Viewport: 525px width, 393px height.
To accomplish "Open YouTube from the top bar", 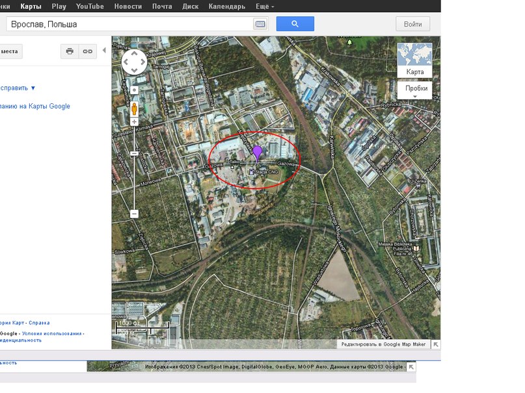I will coord(90,6).
